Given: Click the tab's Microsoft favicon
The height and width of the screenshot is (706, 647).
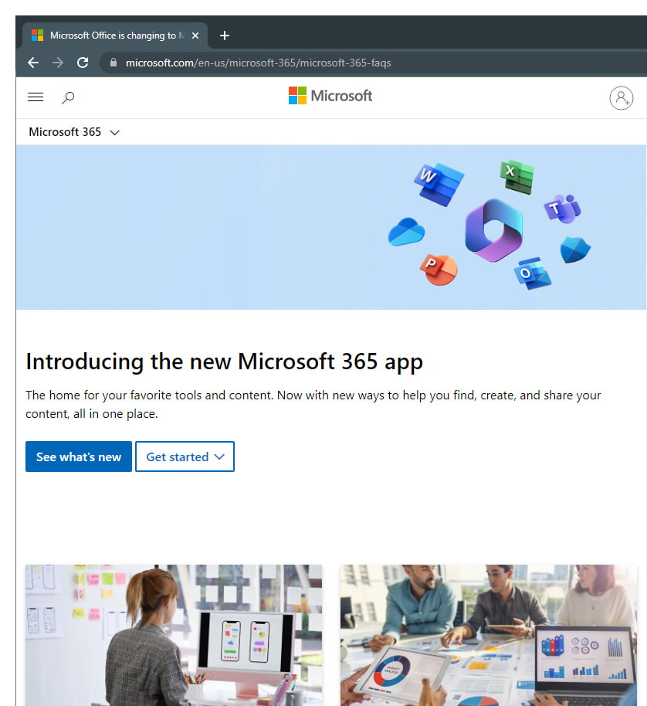Looking at the screenshot, I should 37,36.
